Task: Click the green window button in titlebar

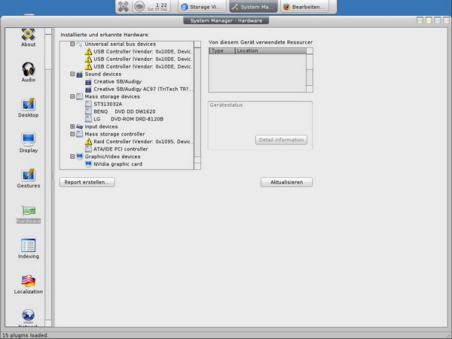Action: pos(420,20)
